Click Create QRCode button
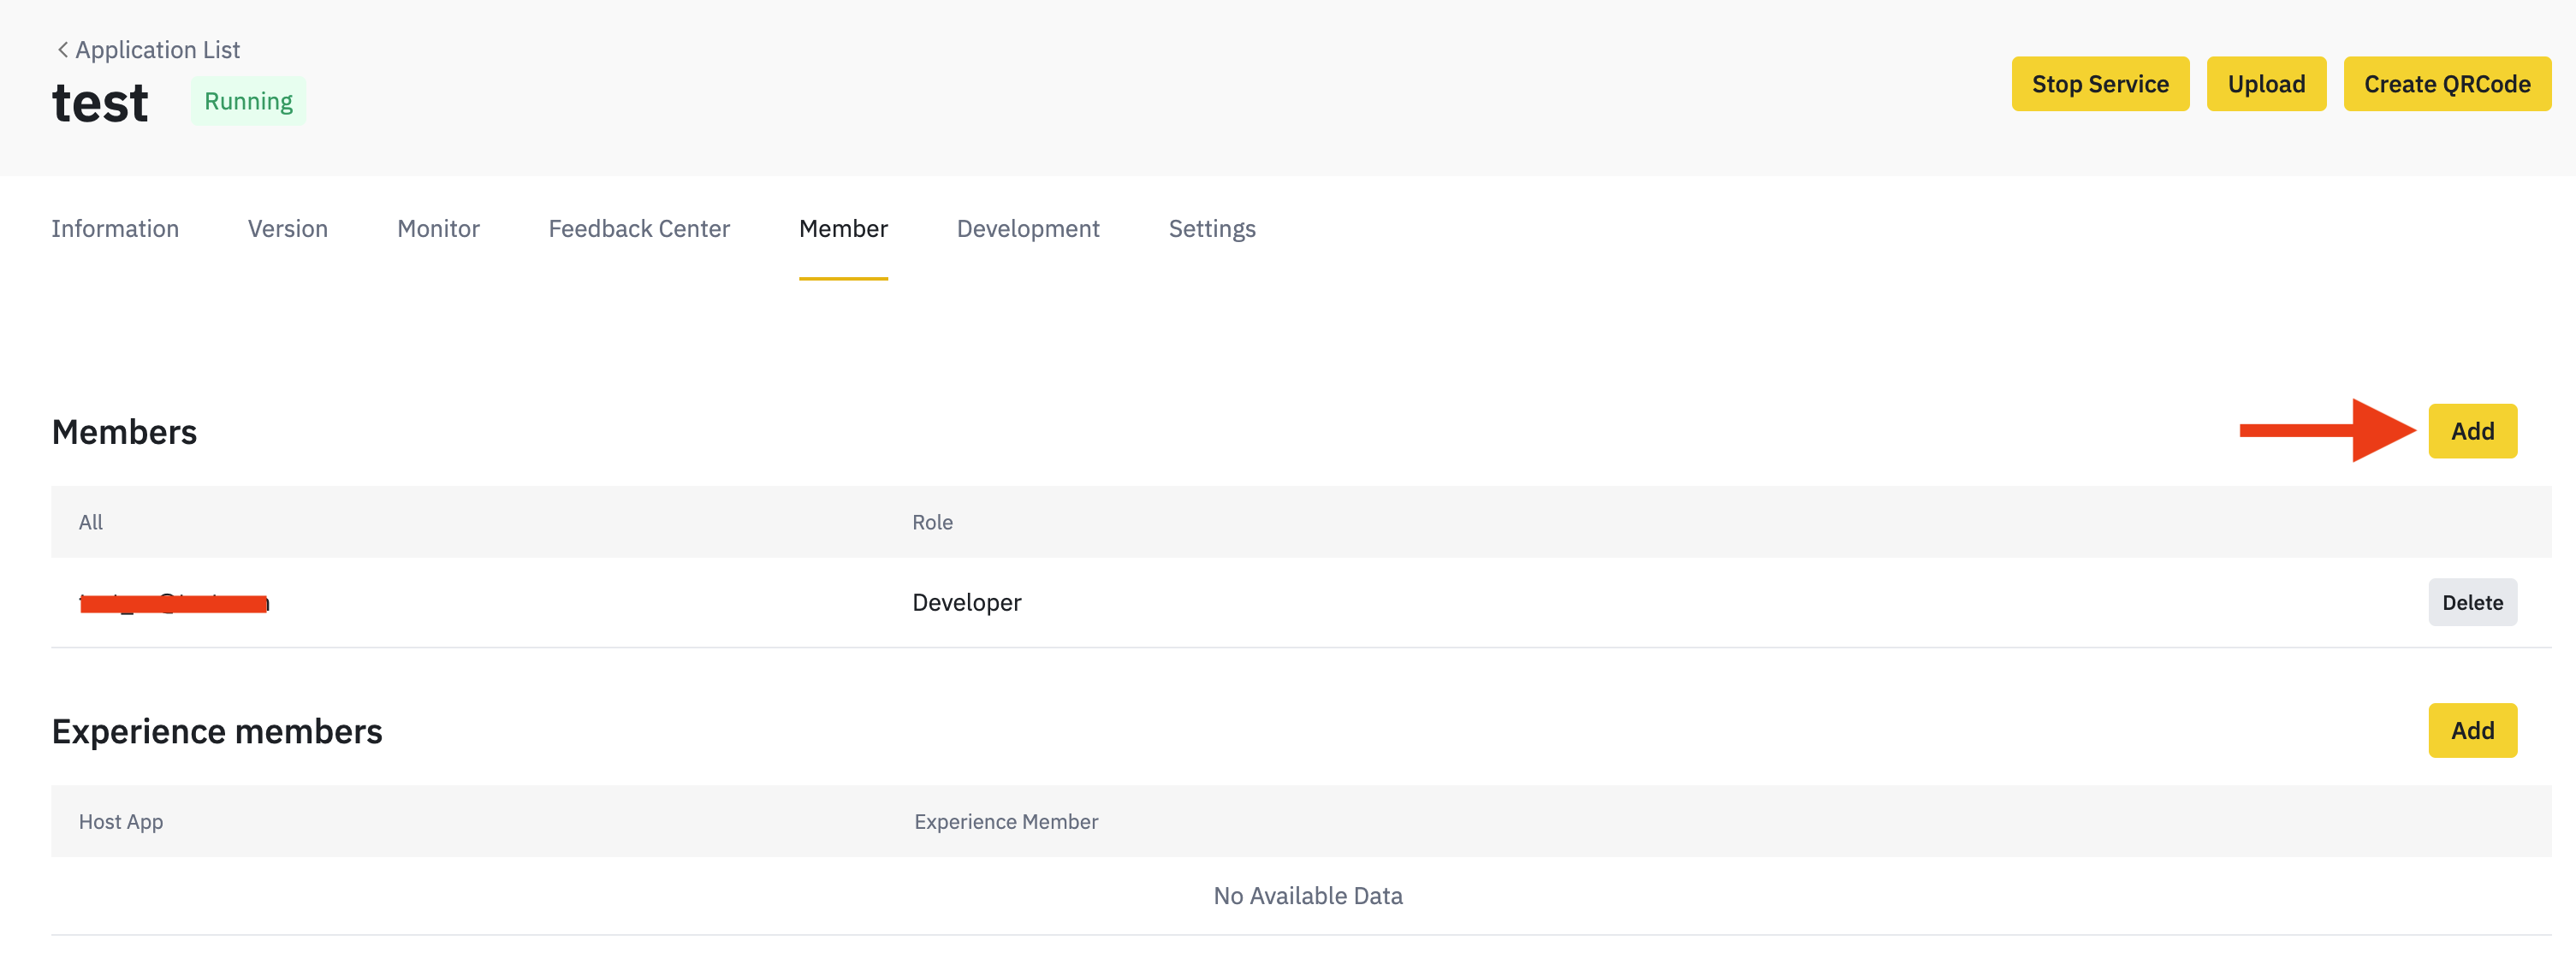2576x970 pixels. tap(2447, 84)
